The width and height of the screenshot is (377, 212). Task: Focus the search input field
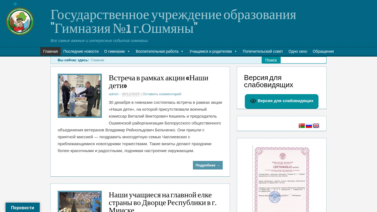click(303, 60)
